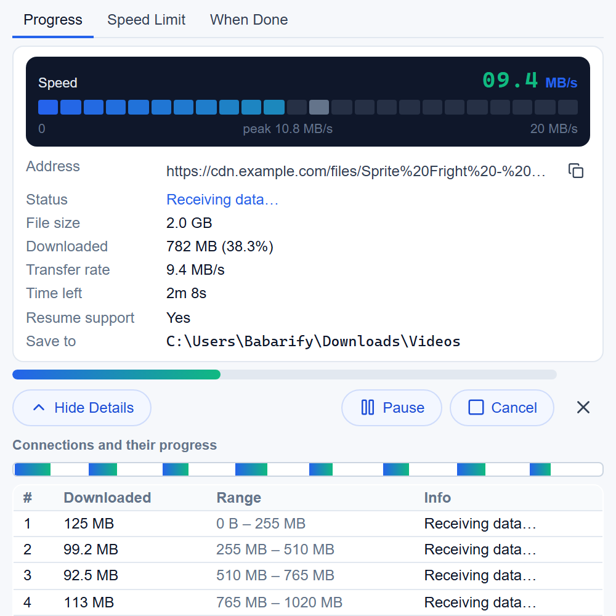
Task: Click the range '255 MB – 510 MB'
Action: tap(275, 549)
